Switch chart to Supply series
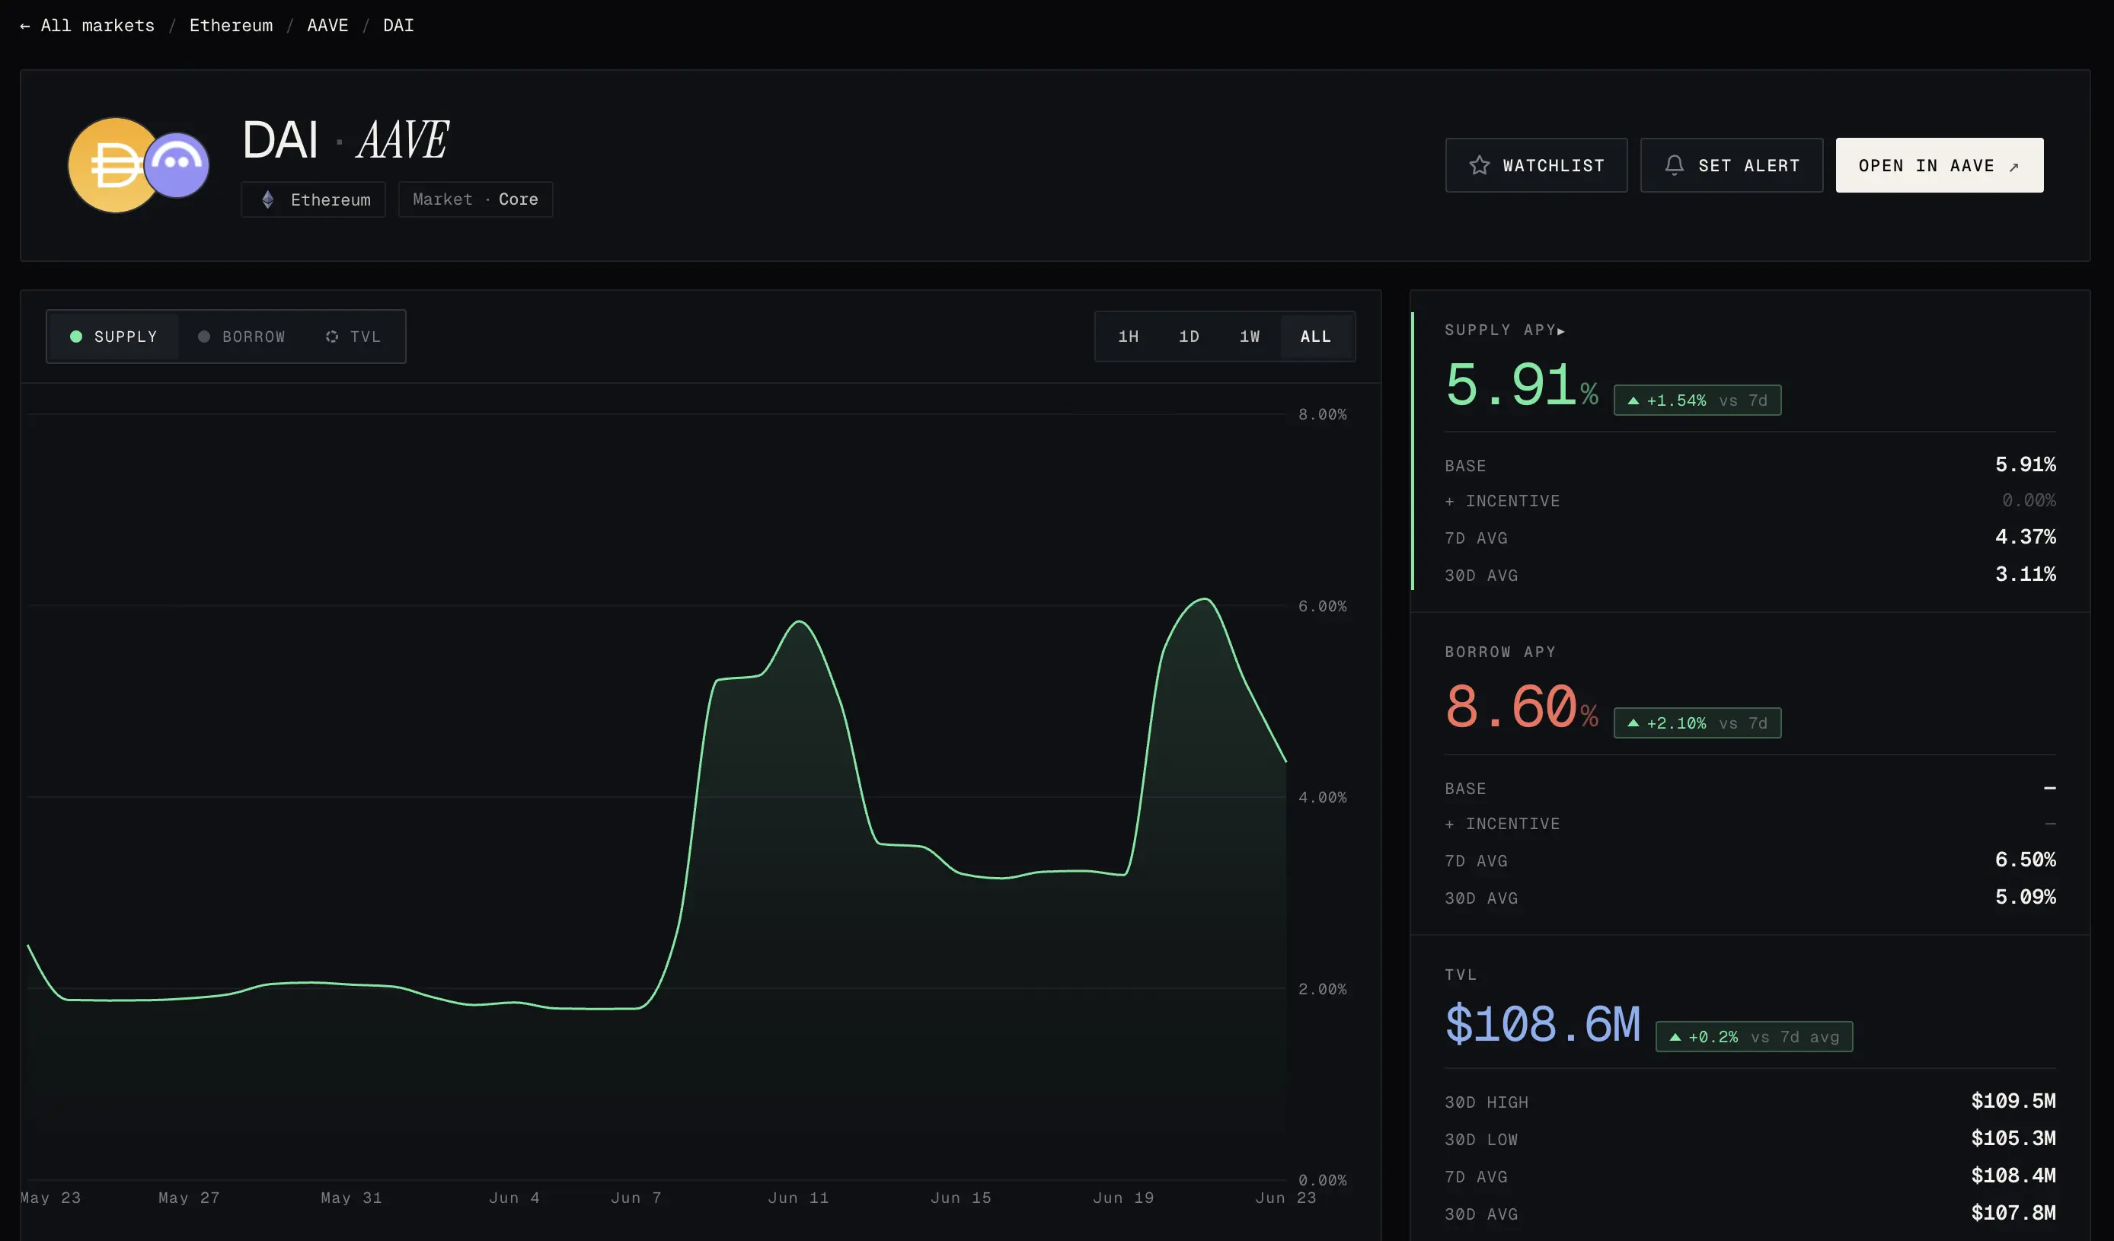2114x1241 pixels. click(x=113, y=337)
